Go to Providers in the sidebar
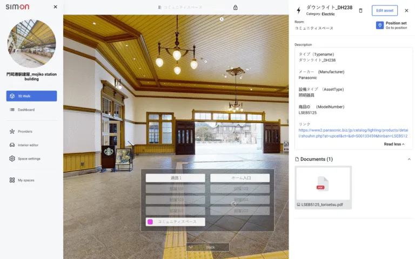The width and height of the screenshot is (415, 259). coord(25,131)
